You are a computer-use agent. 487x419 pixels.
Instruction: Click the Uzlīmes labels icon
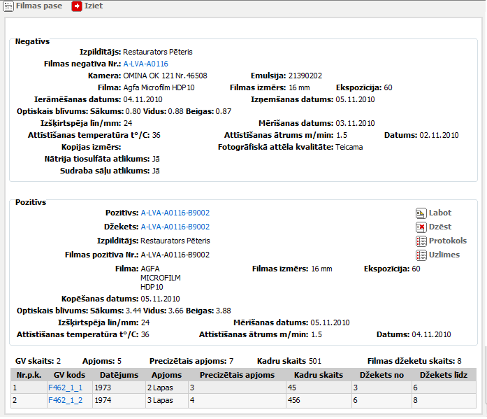[x=421, y=255]
